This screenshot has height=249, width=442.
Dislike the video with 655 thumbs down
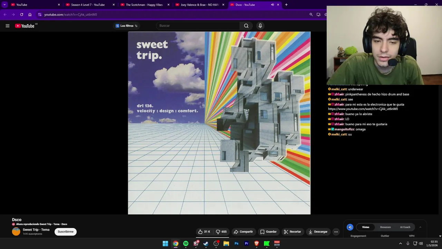click(221, 232)
